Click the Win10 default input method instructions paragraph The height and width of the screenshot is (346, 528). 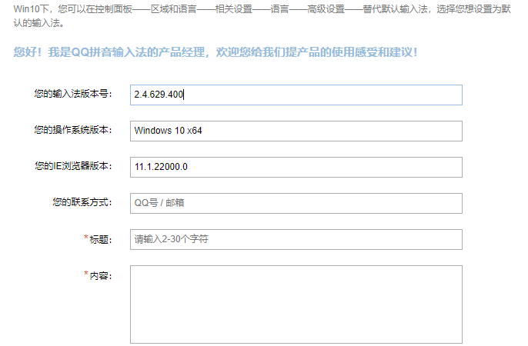pyautogui.click(x=262, y=16)
